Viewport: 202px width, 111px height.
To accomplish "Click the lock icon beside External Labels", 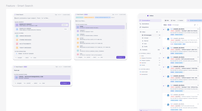I will [160, 53].
